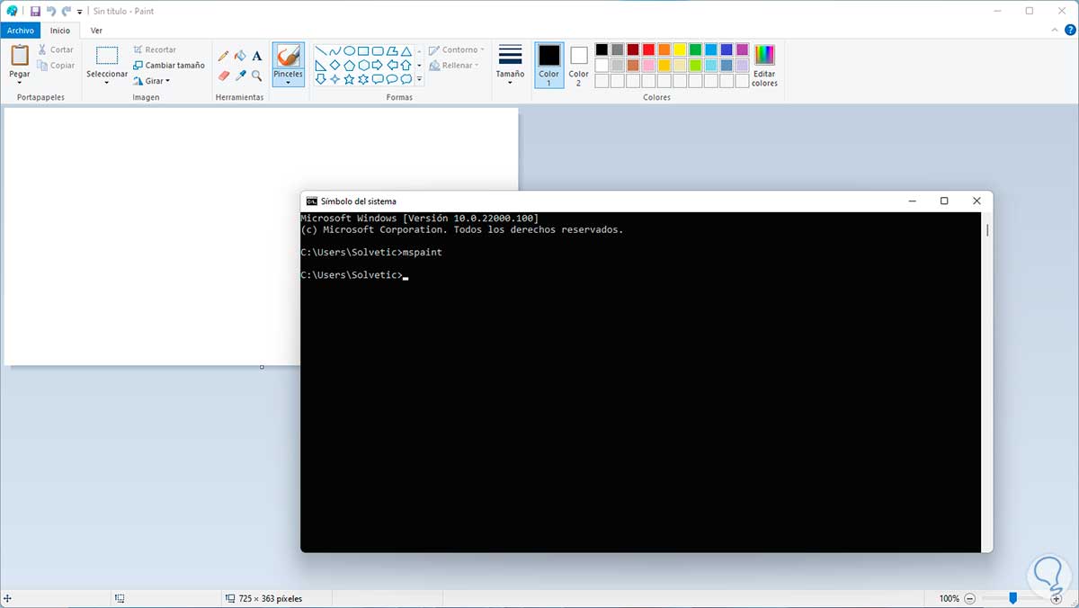This screenshot has height=608, width=1079.
Task: Collapse the ribbon with the chevron
Action: coord(1054,31)
